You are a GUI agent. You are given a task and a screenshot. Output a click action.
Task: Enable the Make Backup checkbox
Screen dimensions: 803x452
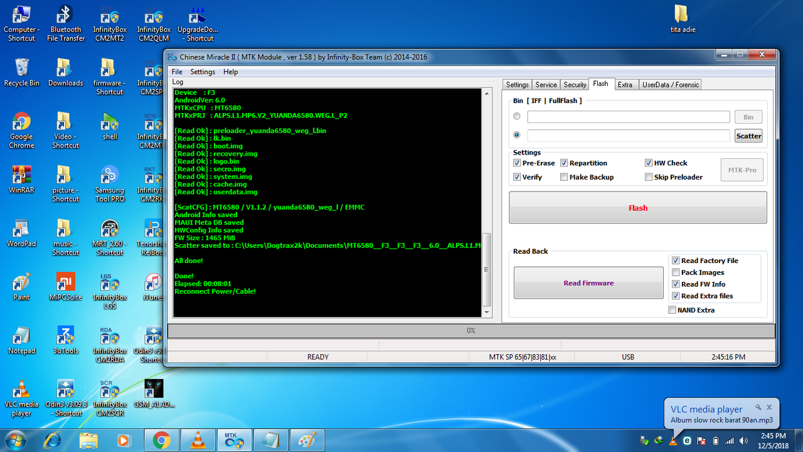pyautogui.click(x=564, y=177)
